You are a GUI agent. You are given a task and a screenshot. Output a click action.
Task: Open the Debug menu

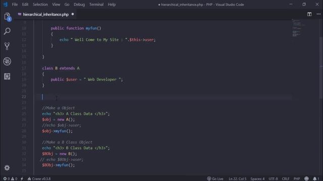click(79, 5)
